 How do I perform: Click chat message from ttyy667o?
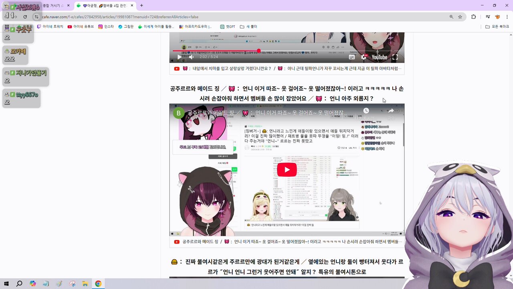pyautogui.click(x=21, y=98)
